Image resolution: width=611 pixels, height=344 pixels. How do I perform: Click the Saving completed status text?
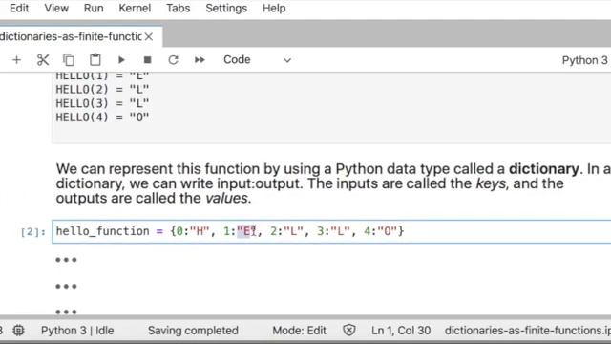193,331
